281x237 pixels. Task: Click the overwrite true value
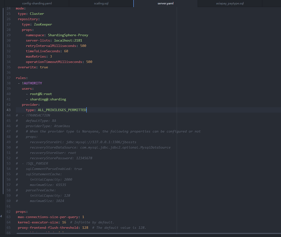44,67
